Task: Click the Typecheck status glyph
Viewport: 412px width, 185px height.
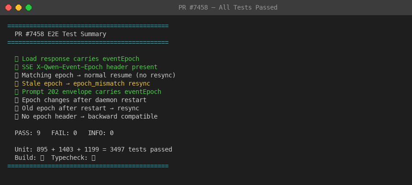Action: (93, 158)
